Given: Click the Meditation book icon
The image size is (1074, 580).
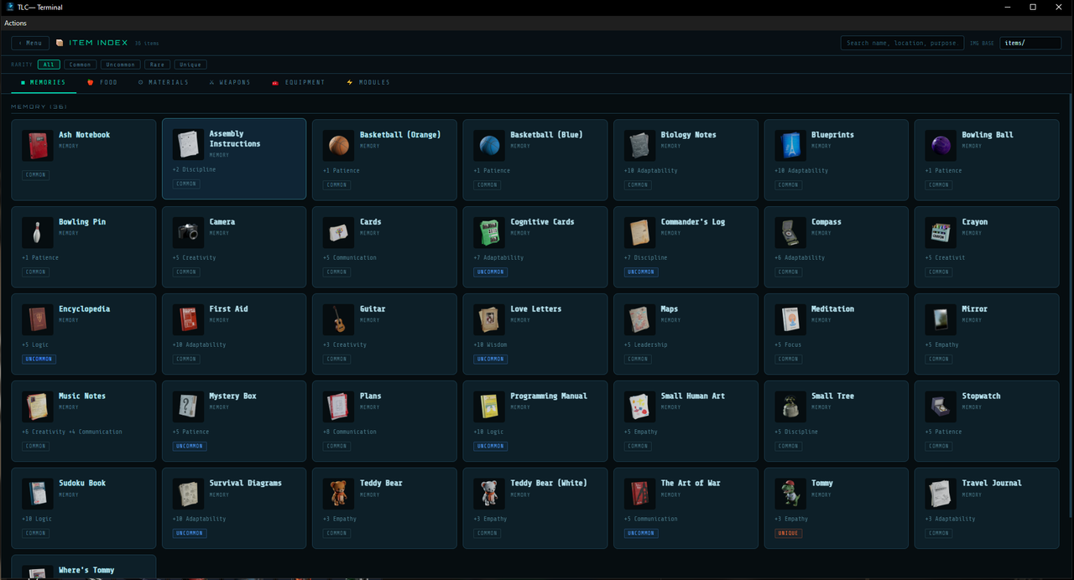Looking at the screenshot, I should (x=790, y=320).
